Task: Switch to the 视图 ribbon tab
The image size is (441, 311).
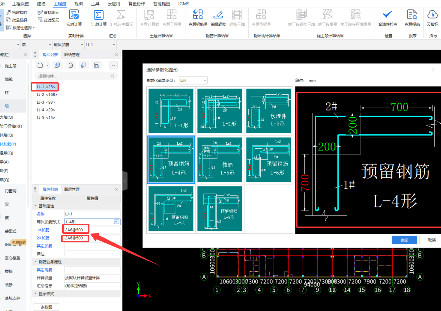Action: 79,4
